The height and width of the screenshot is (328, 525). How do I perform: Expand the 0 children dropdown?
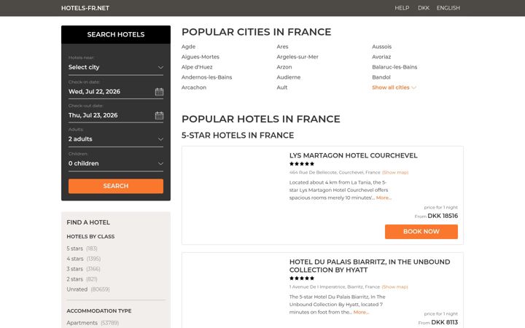click(116, 164)
